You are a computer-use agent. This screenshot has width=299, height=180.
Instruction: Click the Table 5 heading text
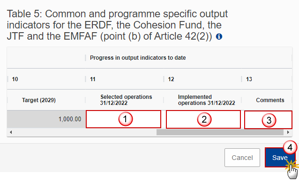[117, 25]
